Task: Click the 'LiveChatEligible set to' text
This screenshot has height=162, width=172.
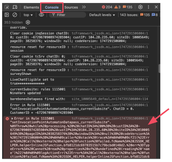Action: pos(32,80)
